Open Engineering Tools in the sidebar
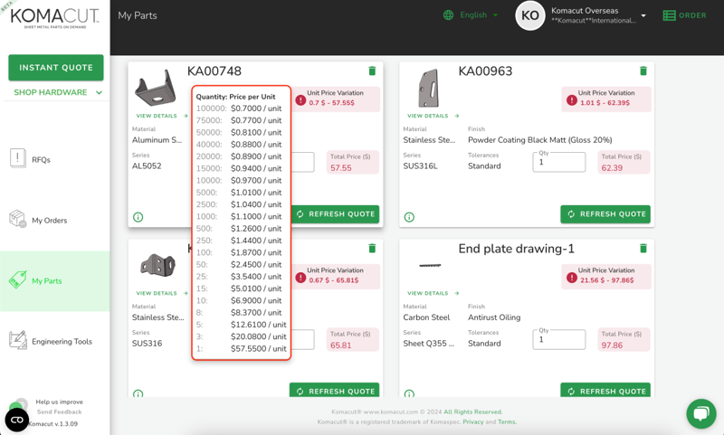This screenshot has height=435, width=724. coord(62,341)
